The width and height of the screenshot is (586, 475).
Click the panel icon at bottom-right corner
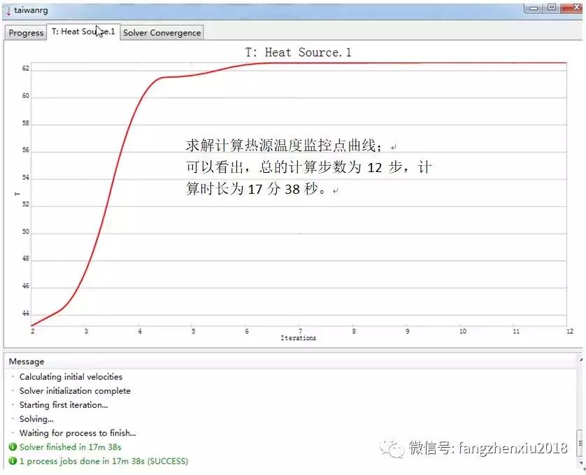click(x=583, y=465)
